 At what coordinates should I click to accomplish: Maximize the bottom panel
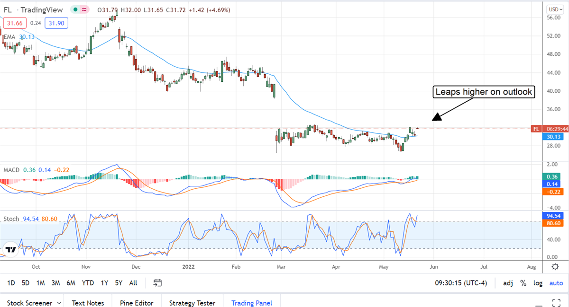coord(557,303)
